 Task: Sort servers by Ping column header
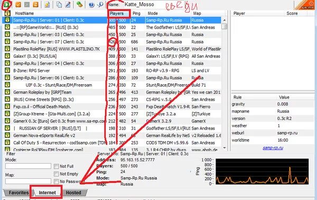[x=137, y=13]
